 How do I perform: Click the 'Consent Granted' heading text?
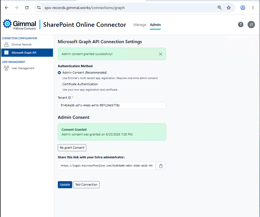click(74, 130)
